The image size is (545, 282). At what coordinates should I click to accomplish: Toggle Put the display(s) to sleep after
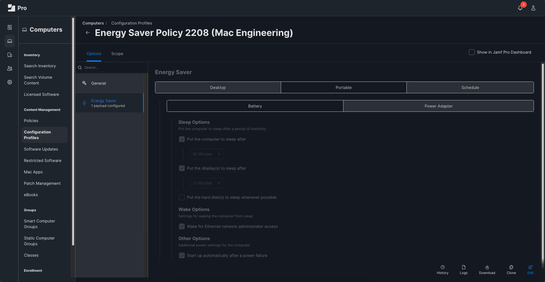(182, 168)
